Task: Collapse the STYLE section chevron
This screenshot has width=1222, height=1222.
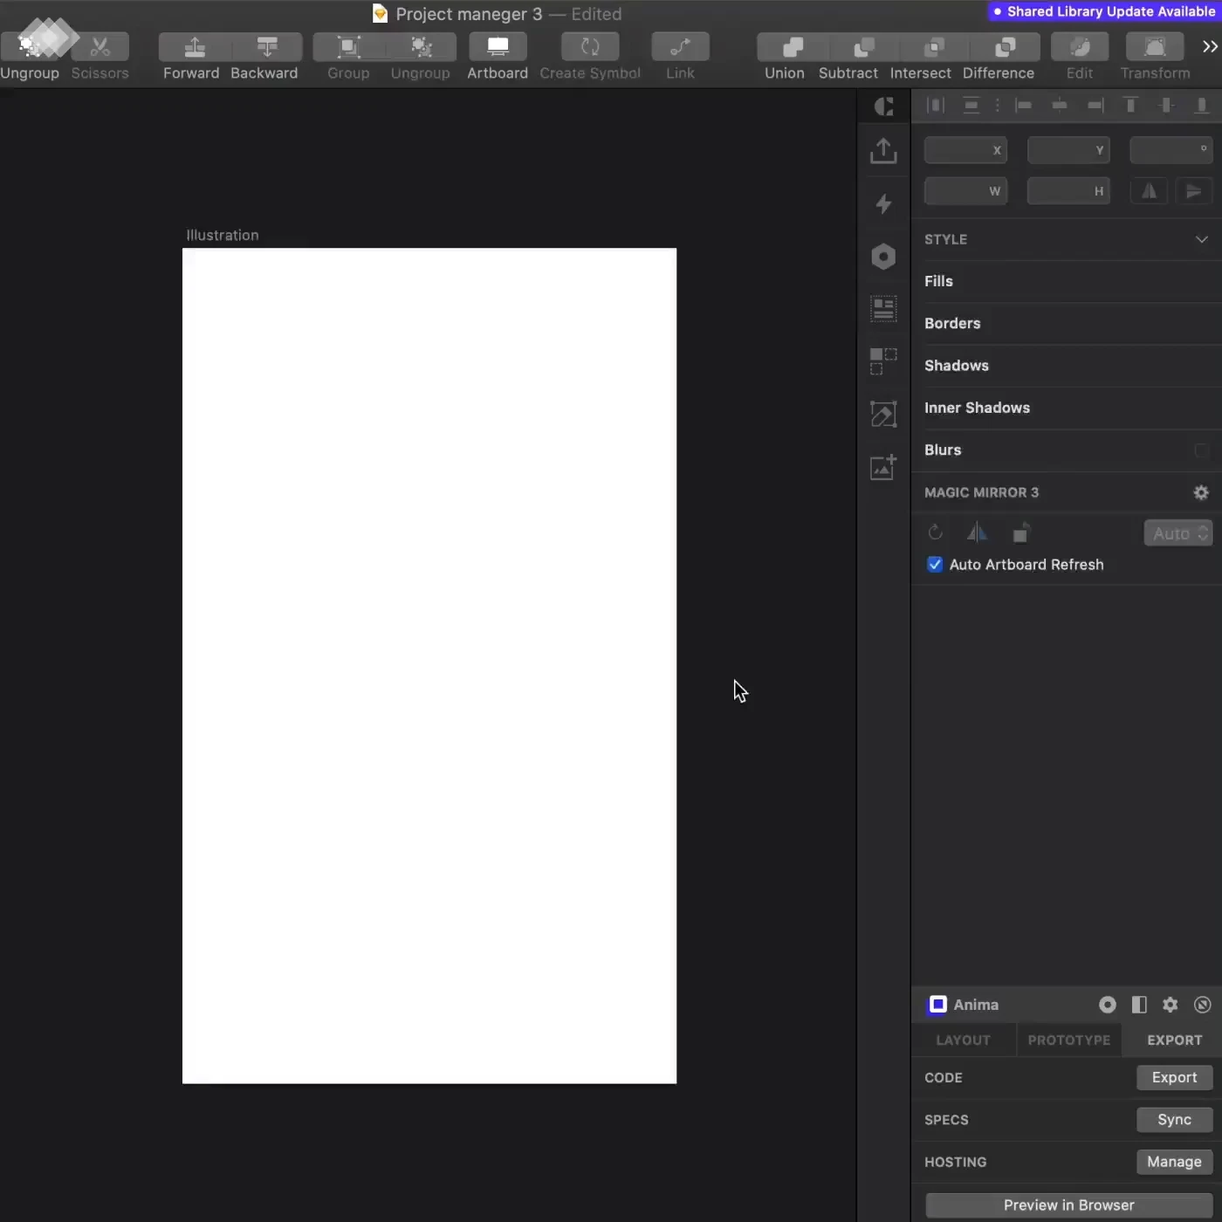Action: 1201,239
